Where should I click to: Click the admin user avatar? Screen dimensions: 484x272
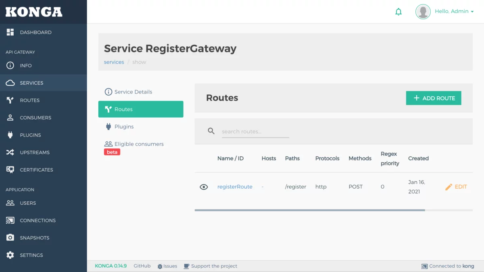pos(423,12)
